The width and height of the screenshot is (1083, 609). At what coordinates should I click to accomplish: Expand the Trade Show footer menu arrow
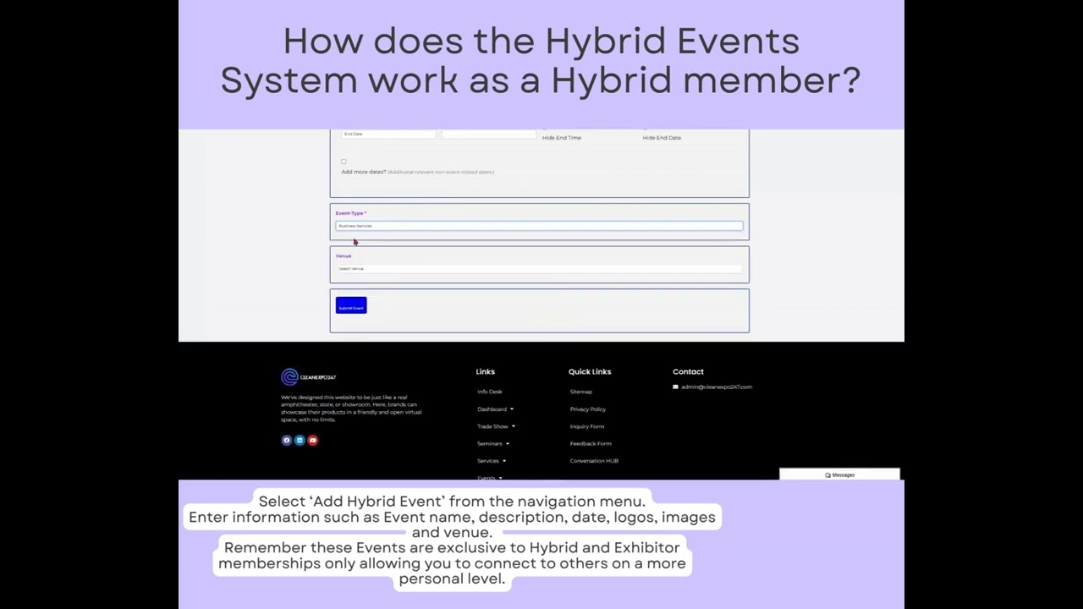513,426
